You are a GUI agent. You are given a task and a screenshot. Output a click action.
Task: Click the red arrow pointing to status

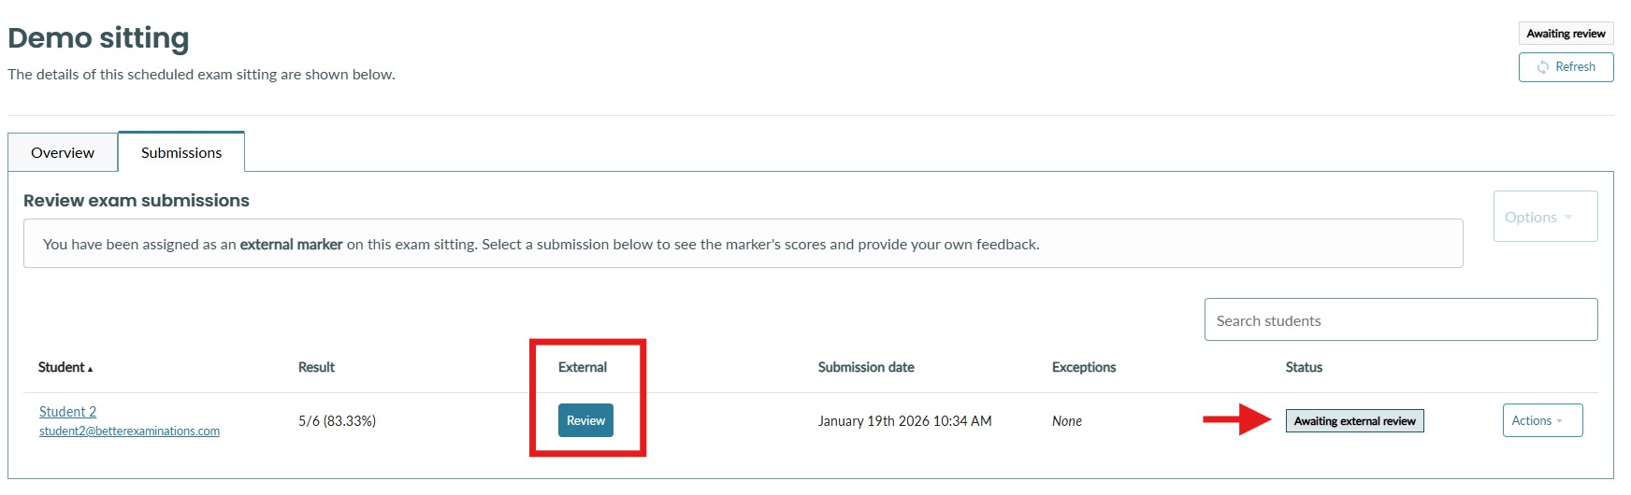[x=1236, y=420]
